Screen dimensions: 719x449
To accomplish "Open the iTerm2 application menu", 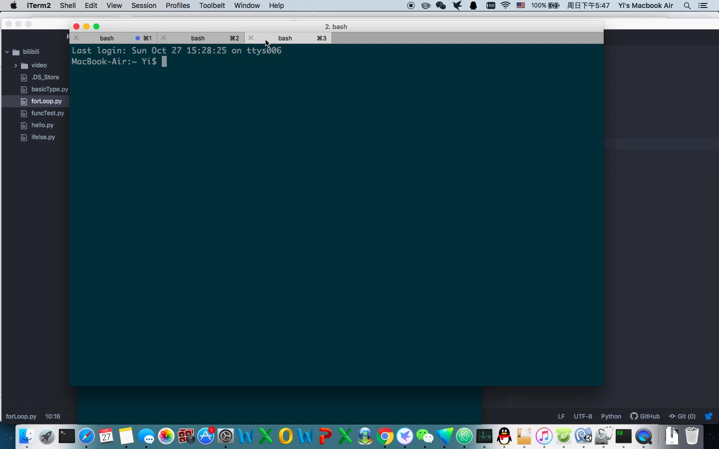I will (39, 5).
